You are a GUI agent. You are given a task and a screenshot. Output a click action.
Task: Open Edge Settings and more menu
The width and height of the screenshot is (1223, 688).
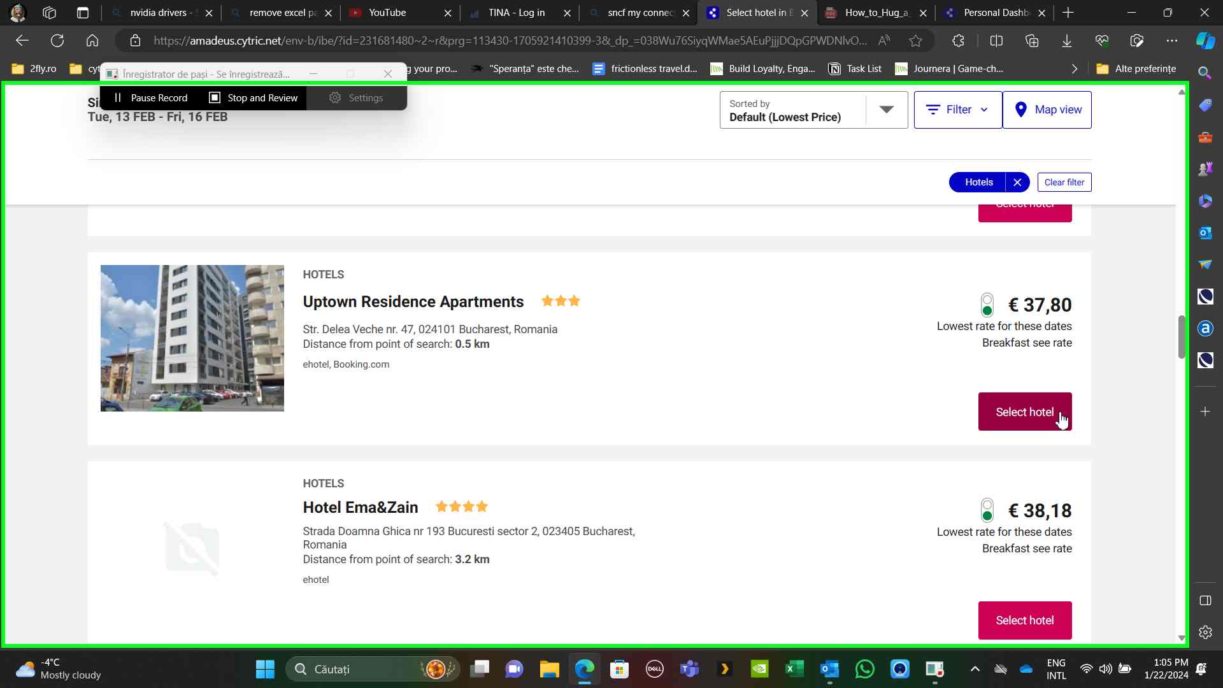1172,41
